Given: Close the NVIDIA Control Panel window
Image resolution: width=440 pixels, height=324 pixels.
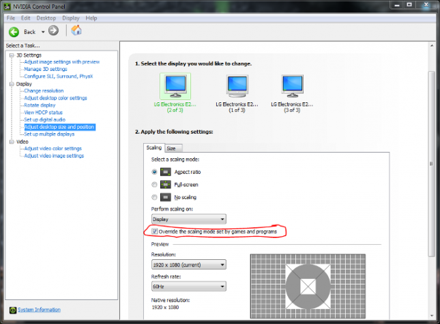Looking at the screenshot, I should (x=426, y=5).
